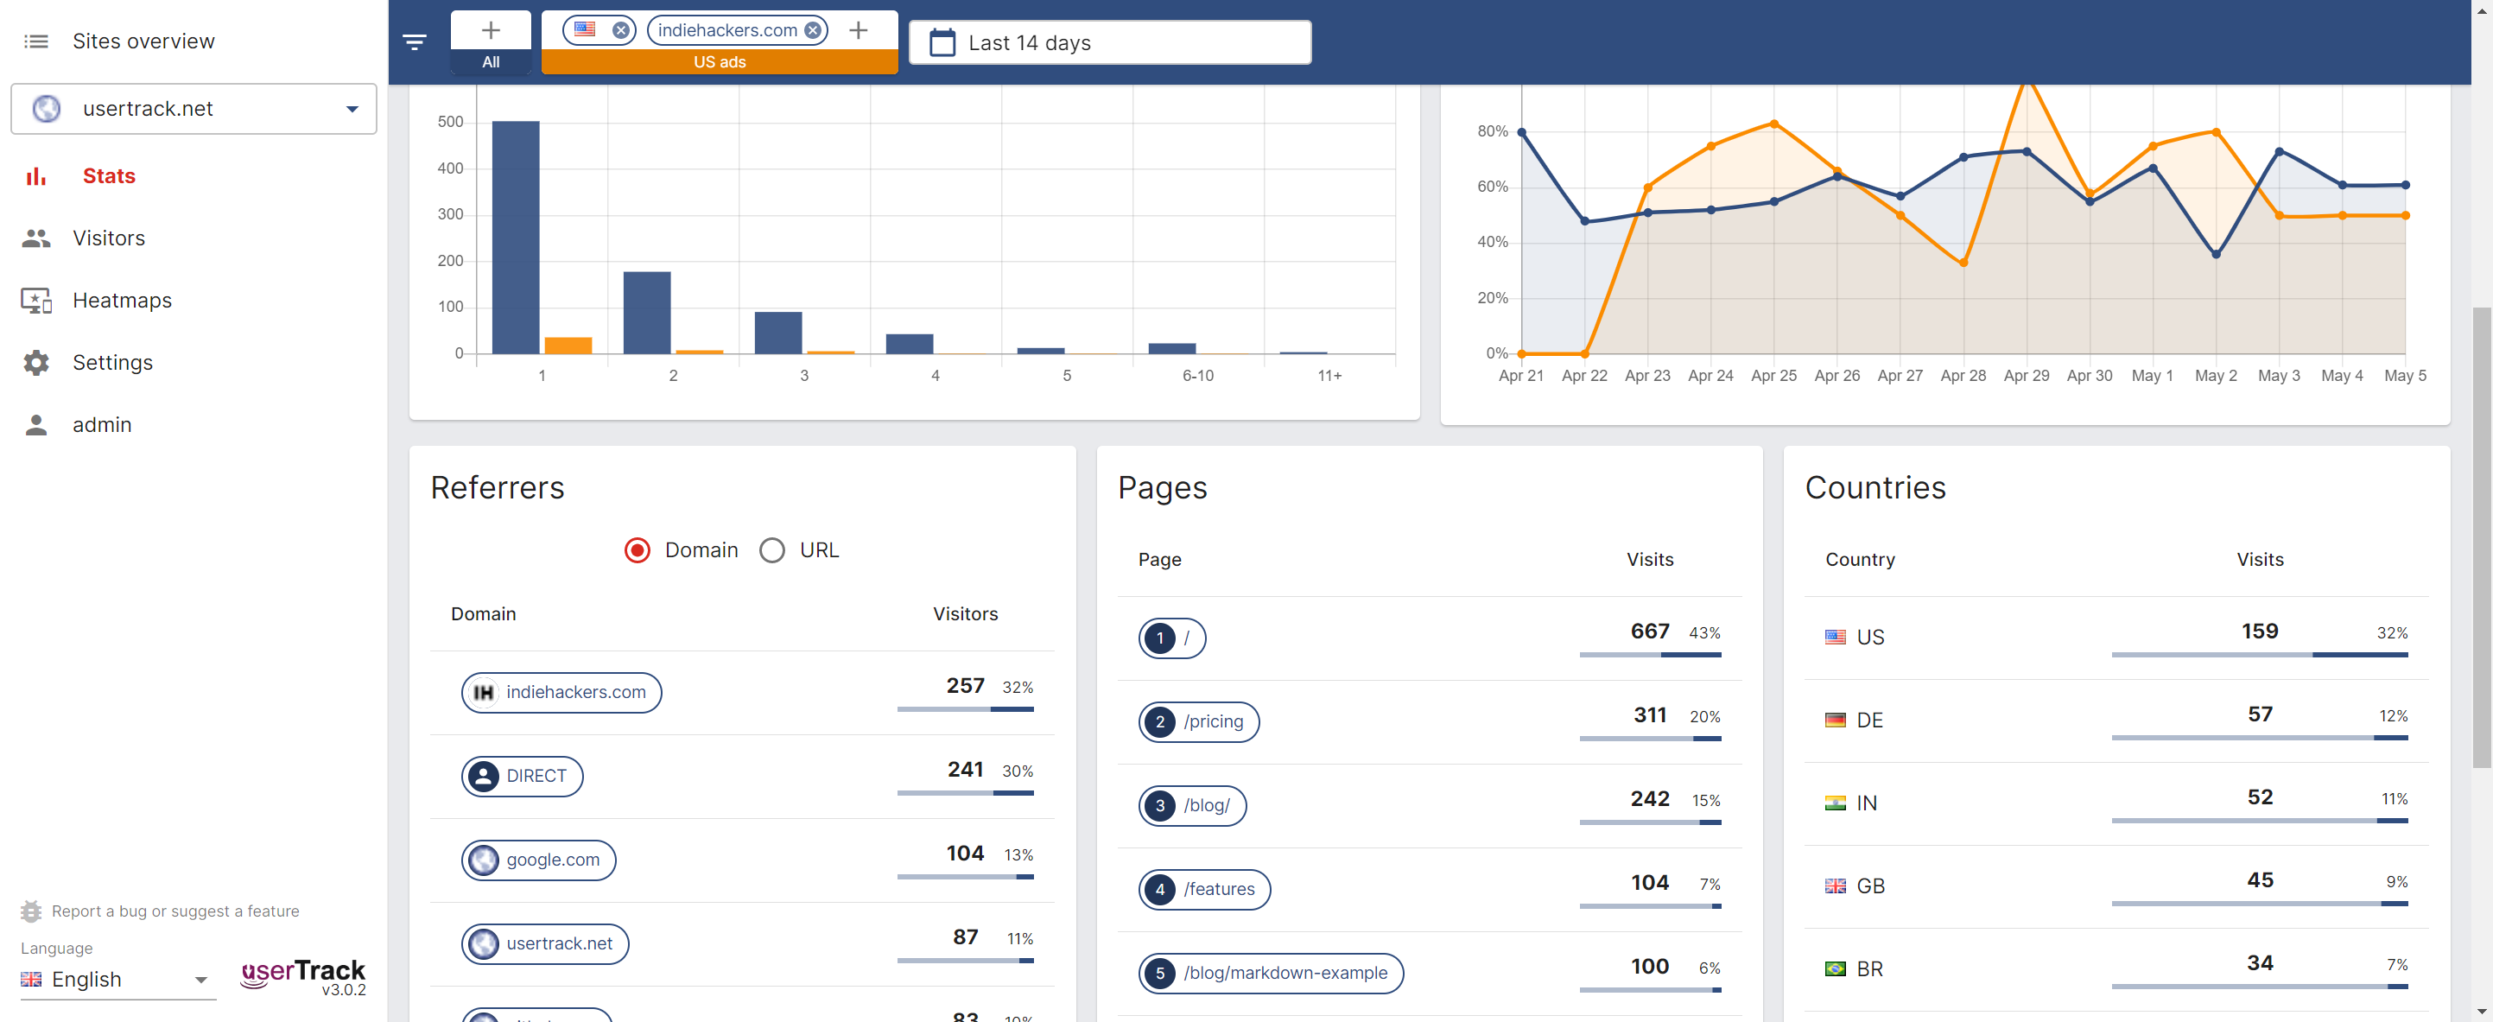Viewport: 2493px width, 1022px height.
Task: Click the calendar icon
Action: coord(942,42)
